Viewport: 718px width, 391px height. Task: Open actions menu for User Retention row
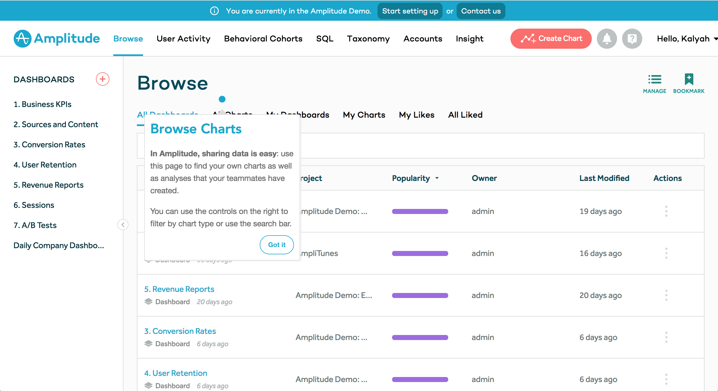(666, 379)
